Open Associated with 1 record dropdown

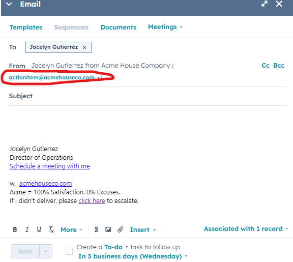click(x=246, y=229)
